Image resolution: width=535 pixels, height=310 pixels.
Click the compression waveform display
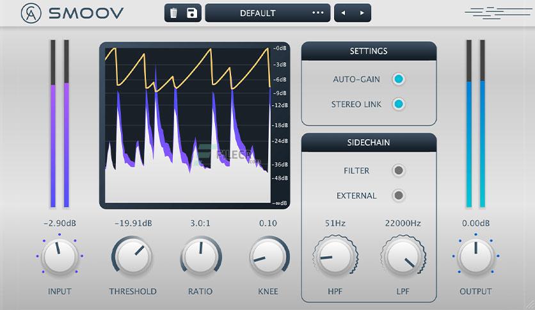(188, 126)
